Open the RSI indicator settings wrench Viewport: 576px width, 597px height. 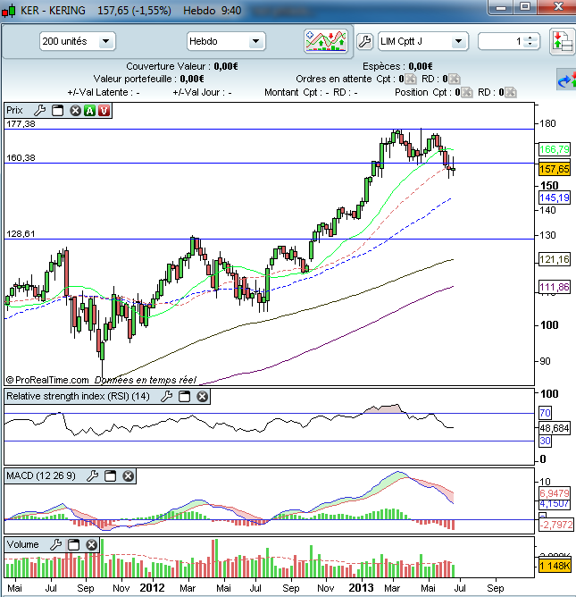(166, 396)
